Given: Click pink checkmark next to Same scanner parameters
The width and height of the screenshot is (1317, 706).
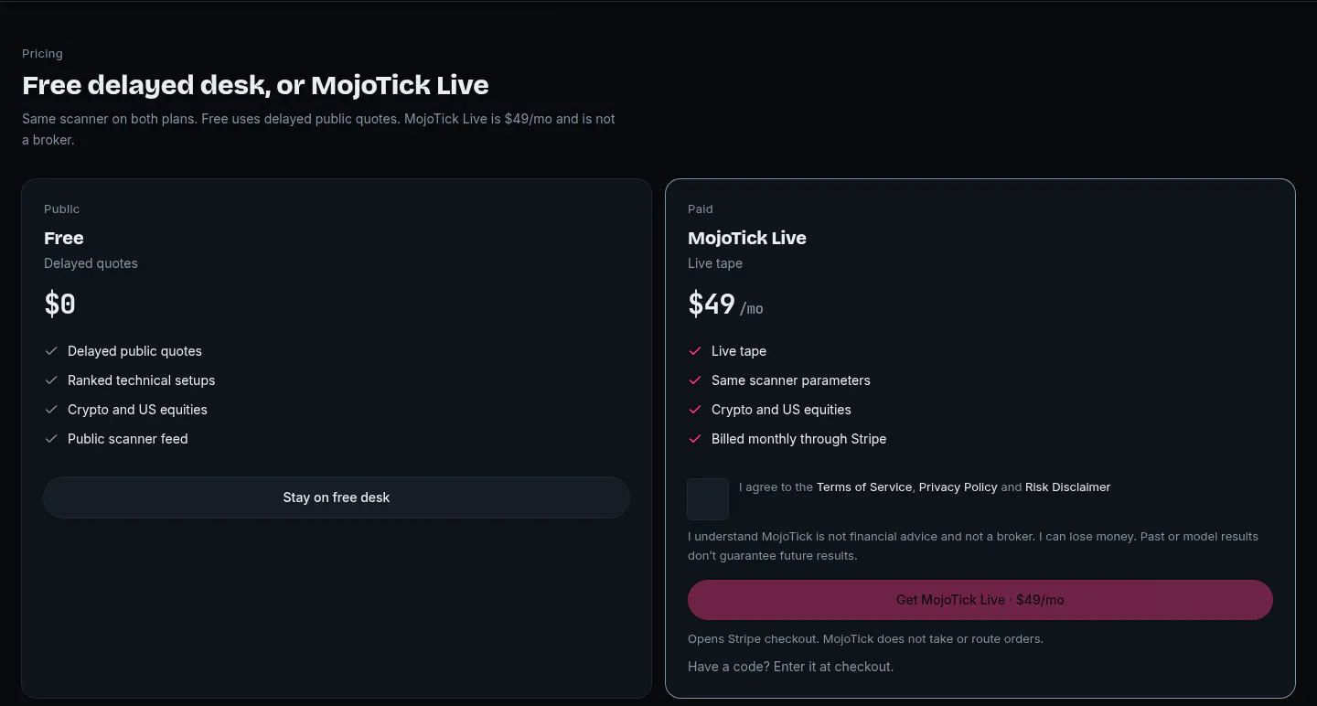Looking at the screenshot, I should (695, 380).
